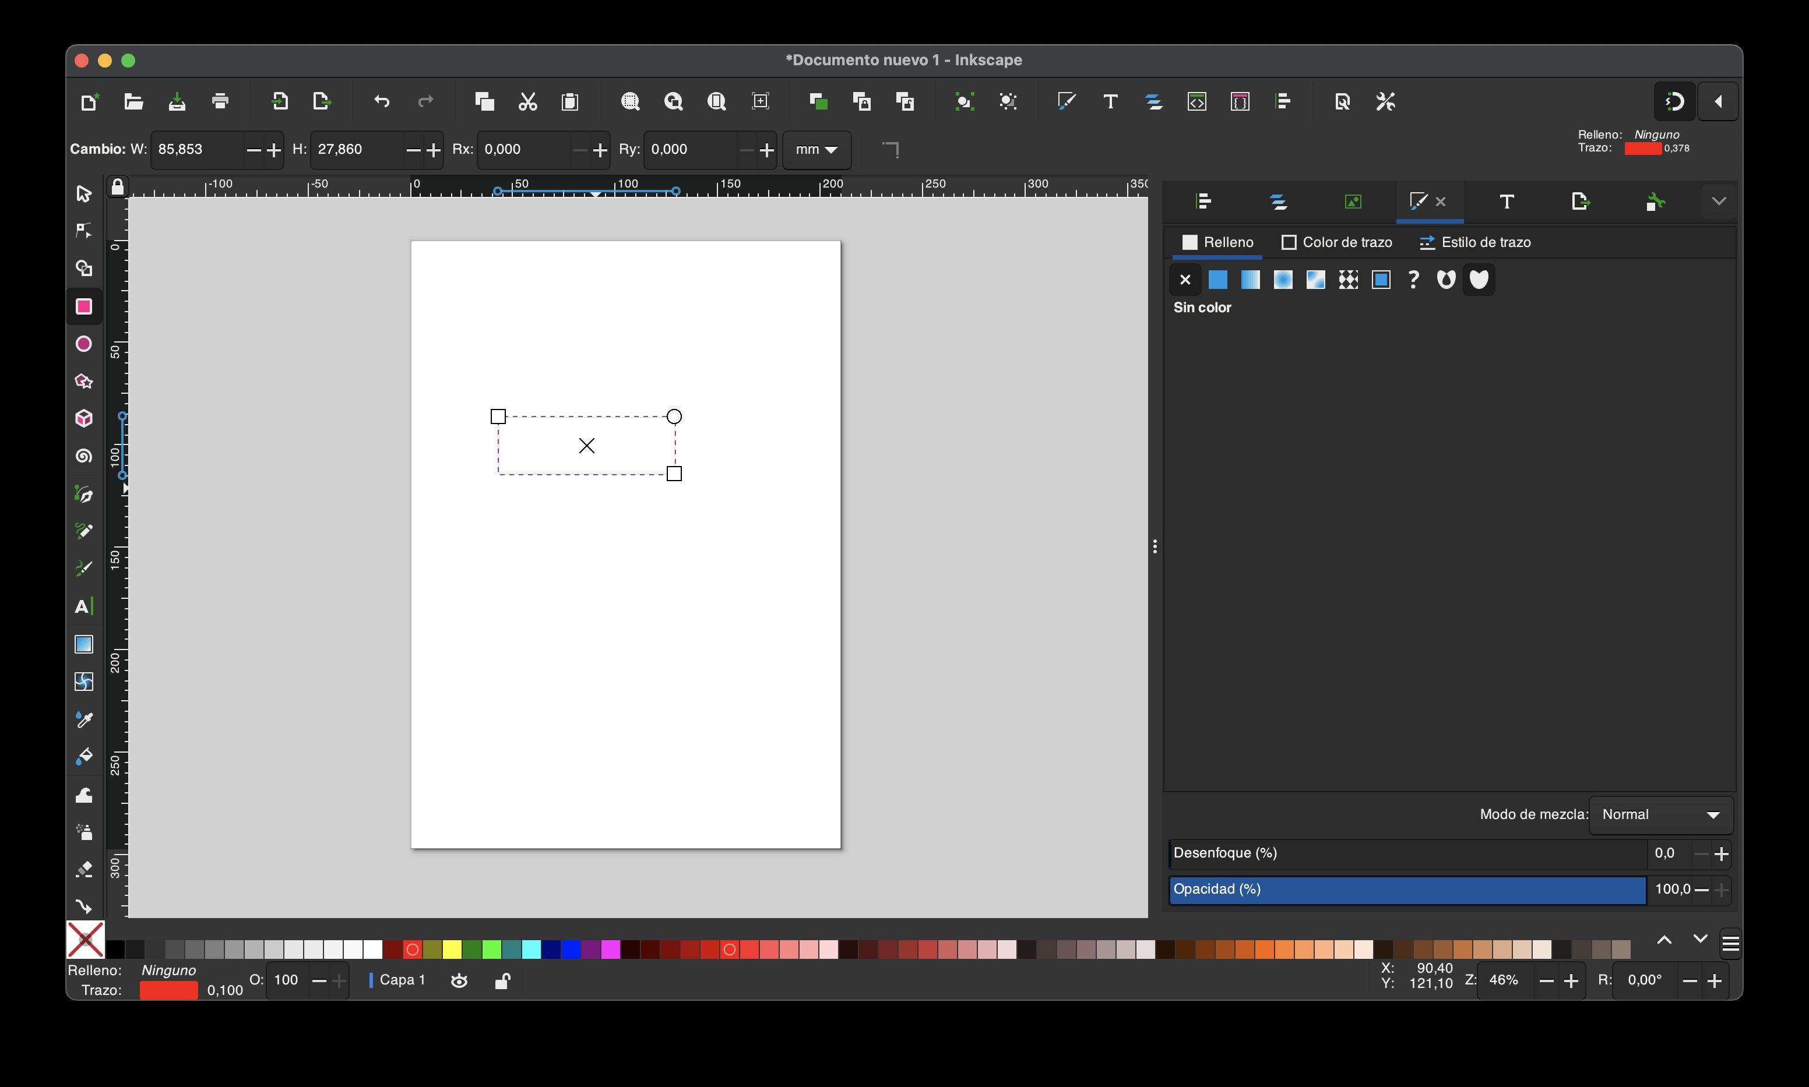Image resolution: width=1809 pixels, height=1087 pixels.
Task: Select the Gradient tool
Action: pos(83,644)
